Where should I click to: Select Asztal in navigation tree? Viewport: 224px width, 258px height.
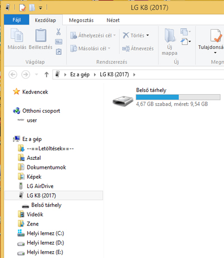[x=34, y=158]
